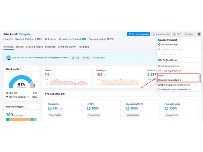Expand the Bonprix project dropdown
This screenshot has width=203, height=152.
tap(26, 34)
